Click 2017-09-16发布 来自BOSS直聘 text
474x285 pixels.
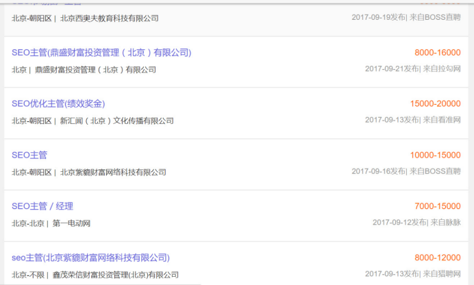click(406, 171)
